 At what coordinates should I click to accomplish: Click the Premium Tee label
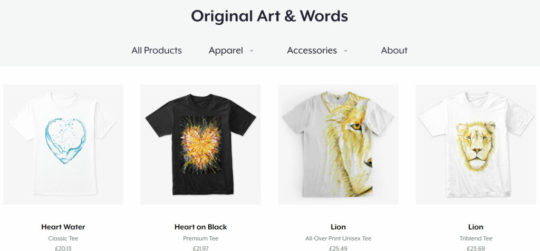coord(201,238)
